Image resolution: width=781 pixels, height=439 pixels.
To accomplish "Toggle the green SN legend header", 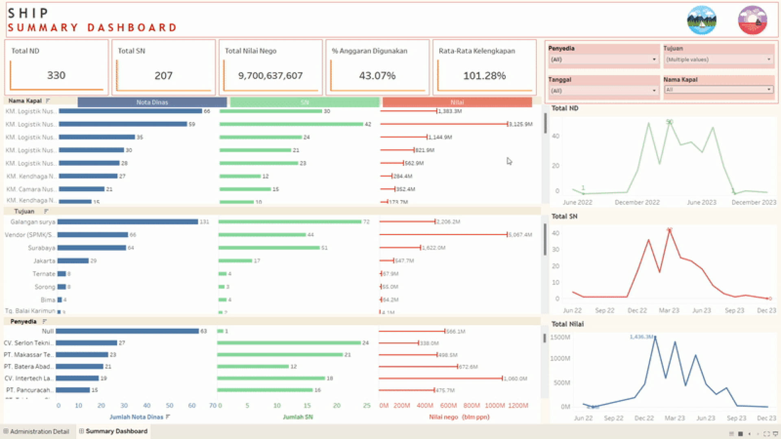I will pos(305,102).
